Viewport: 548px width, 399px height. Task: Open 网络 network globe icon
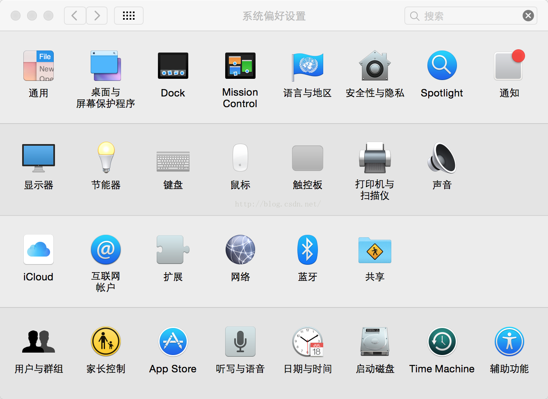240,250
